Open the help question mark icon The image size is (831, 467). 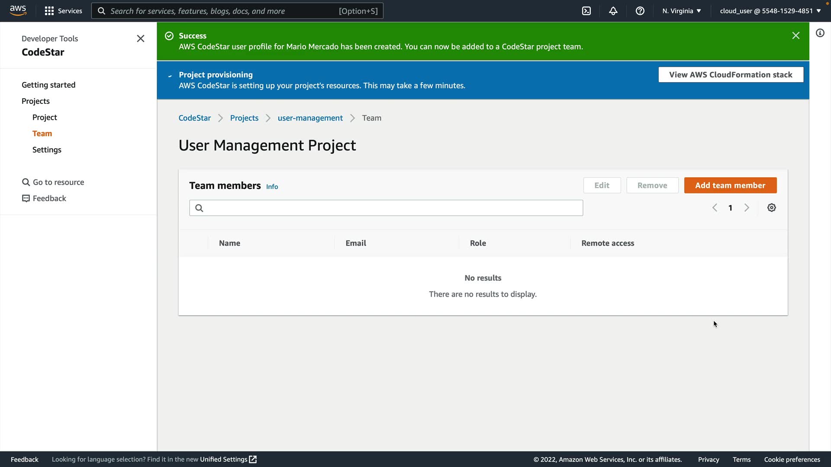click(640, 11)
